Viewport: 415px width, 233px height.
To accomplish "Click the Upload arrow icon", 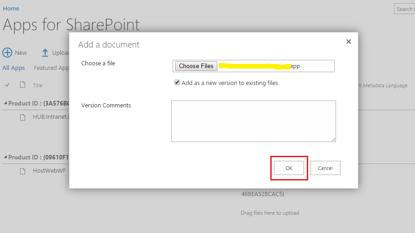I will tap(45, 53).
